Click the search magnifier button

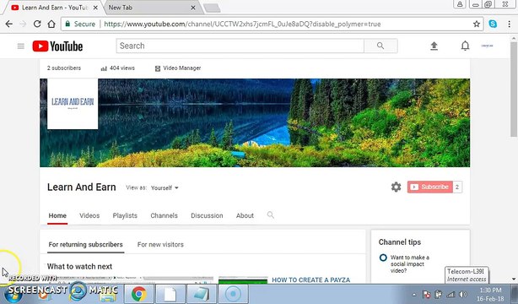380,46
